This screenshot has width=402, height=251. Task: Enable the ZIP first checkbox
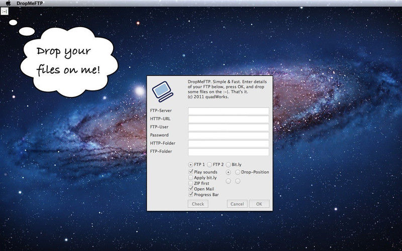pos(191,183)
